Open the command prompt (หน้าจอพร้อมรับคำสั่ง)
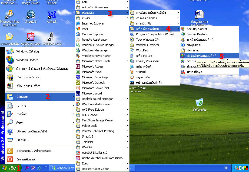Viewport: 249px width, 172px height. click(x=155, y=83)
